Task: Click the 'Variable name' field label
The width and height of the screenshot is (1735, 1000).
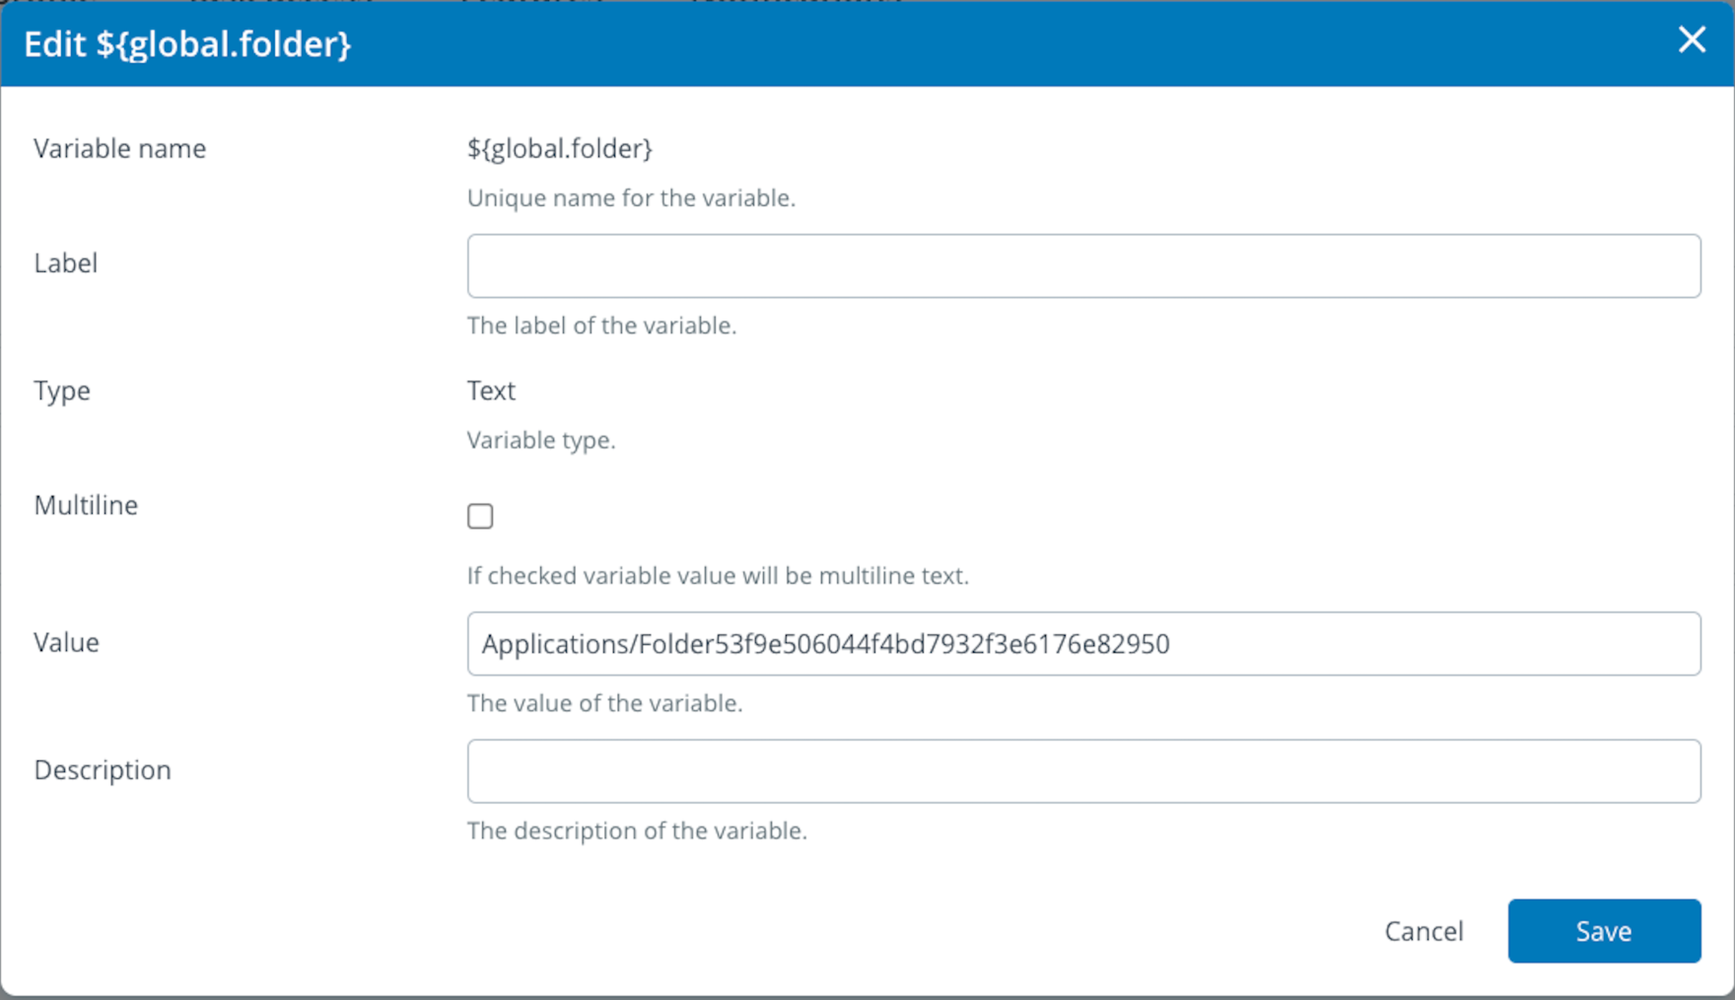Action: 120,148
